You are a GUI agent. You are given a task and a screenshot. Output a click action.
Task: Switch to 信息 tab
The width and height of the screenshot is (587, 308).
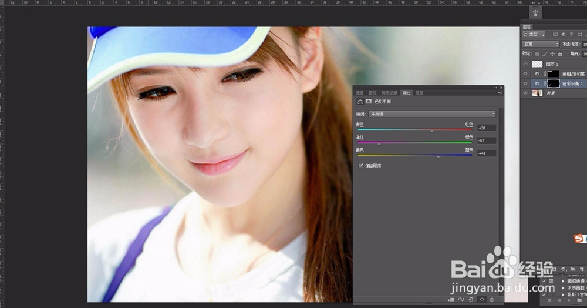pos(419,93)
